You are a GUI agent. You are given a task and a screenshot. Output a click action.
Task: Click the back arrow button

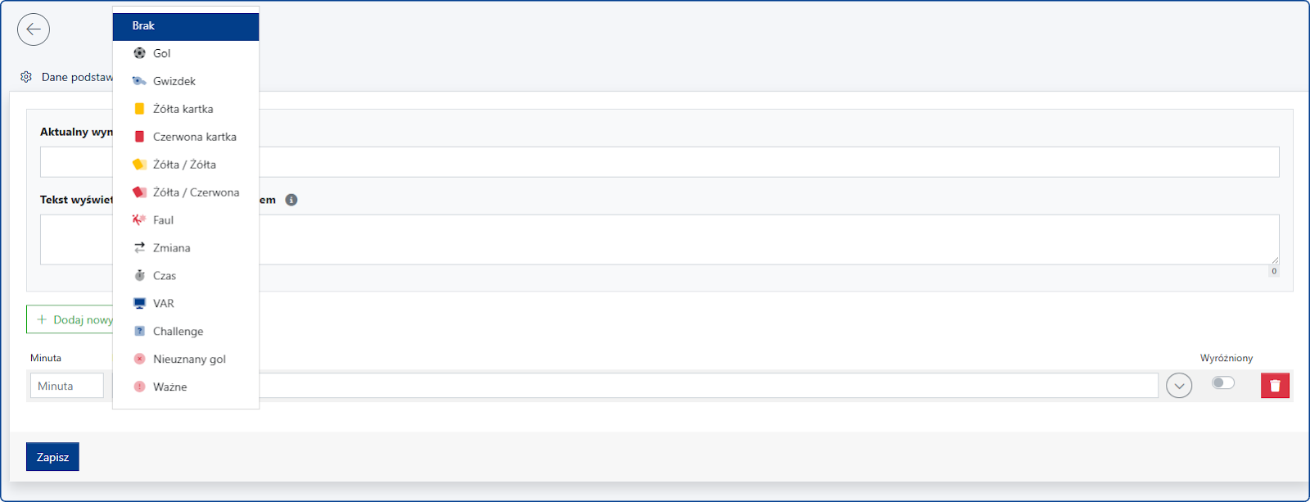[x=34, y=29]
